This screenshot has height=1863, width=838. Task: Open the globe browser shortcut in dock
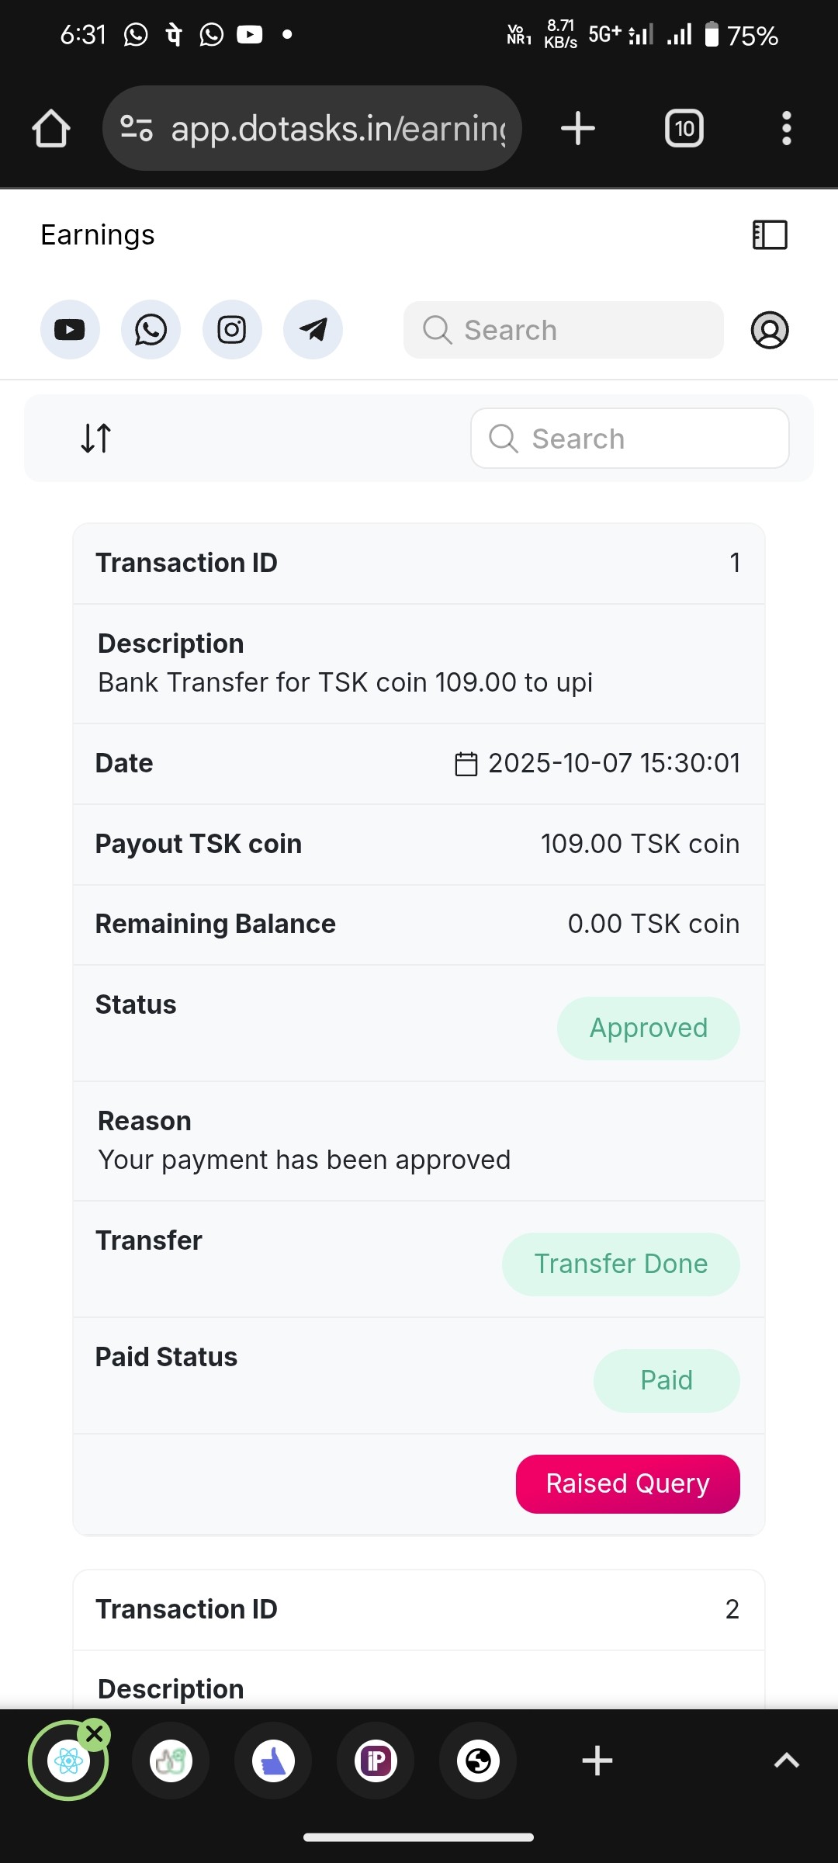click(479, 1761)
